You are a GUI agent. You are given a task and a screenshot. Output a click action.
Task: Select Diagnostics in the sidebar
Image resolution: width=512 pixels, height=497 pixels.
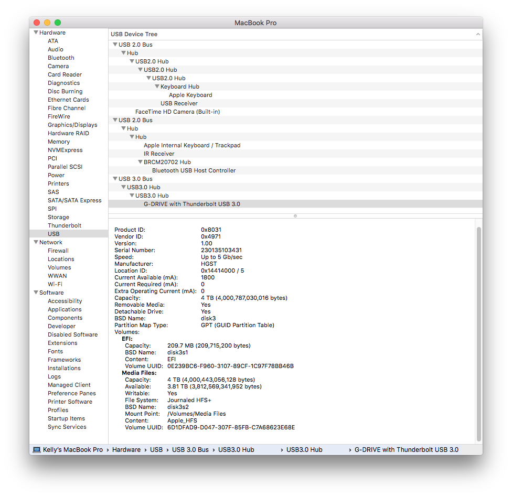[x=63, y=83]
